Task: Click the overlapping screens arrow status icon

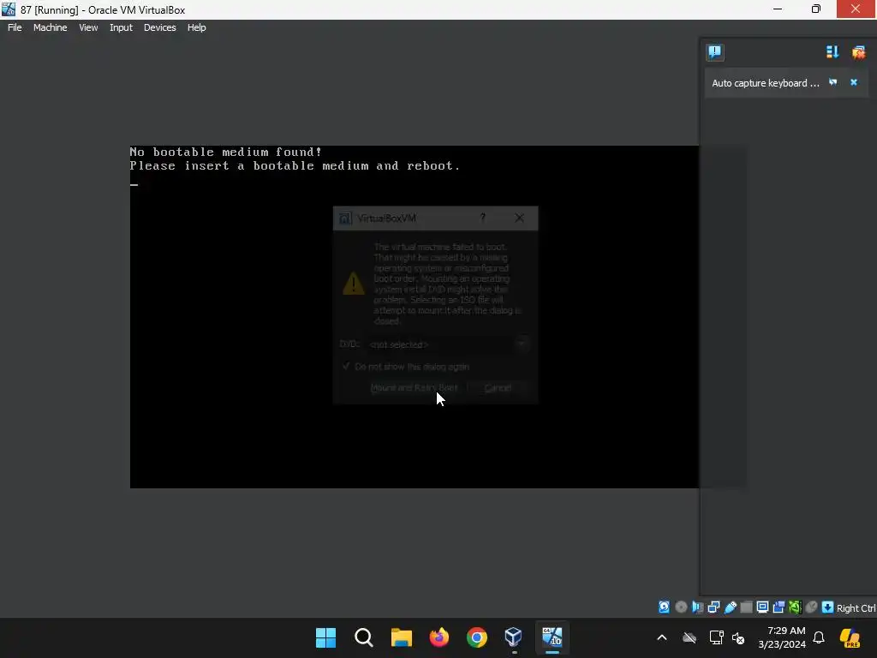Action: [779, 607]
